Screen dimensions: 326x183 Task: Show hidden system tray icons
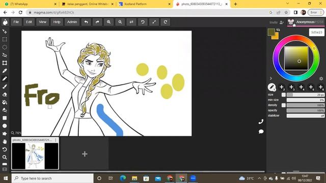[x=259, y=178]
